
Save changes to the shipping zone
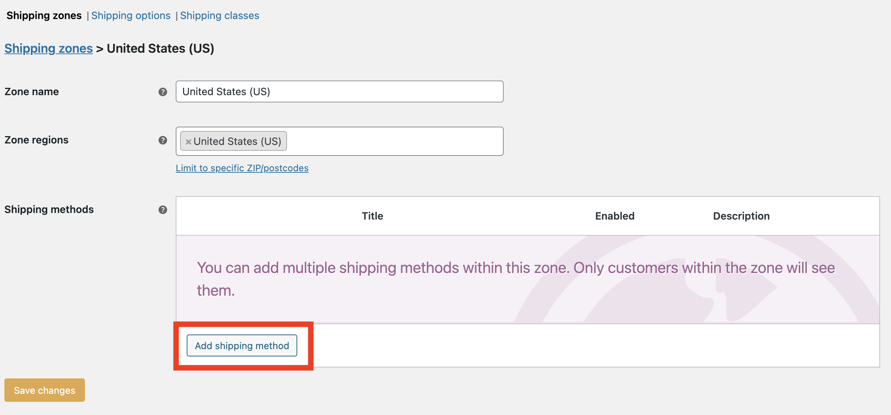click(45, 390)
